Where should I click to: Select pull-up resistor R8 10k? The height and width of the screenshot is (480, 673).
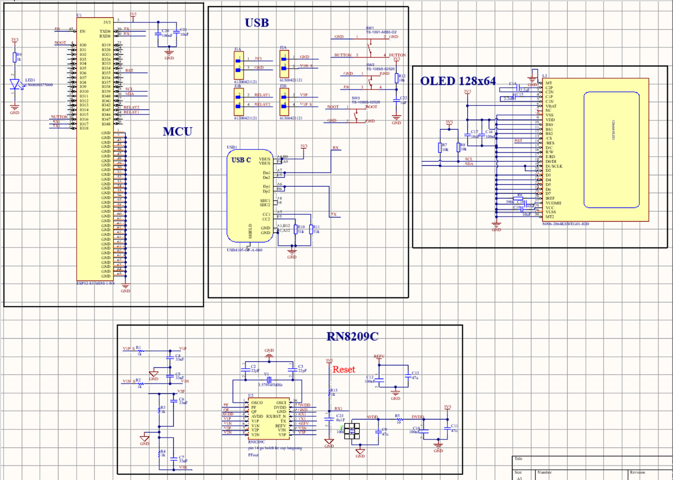(x=458, y=147)
